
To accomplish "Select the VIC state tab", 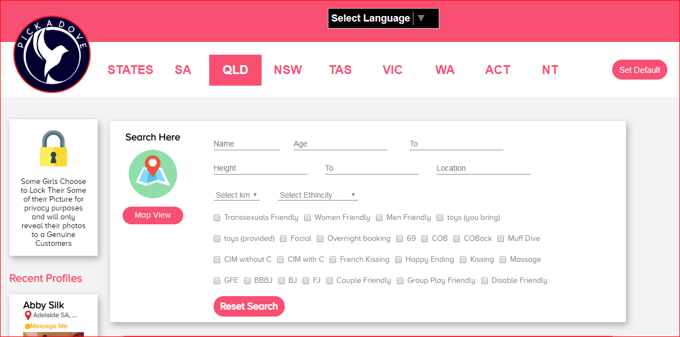I will pyautogui.click(x=392, y=70).
